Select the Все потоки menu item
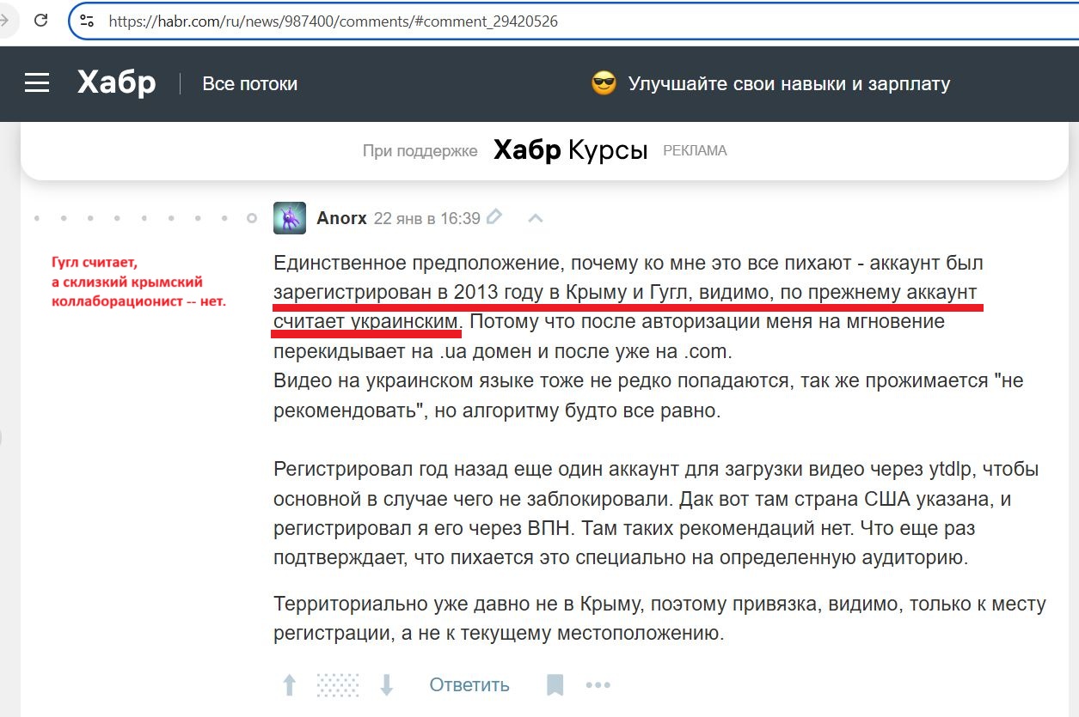Viewport: 1079px width, 717px height. point(249,83)
